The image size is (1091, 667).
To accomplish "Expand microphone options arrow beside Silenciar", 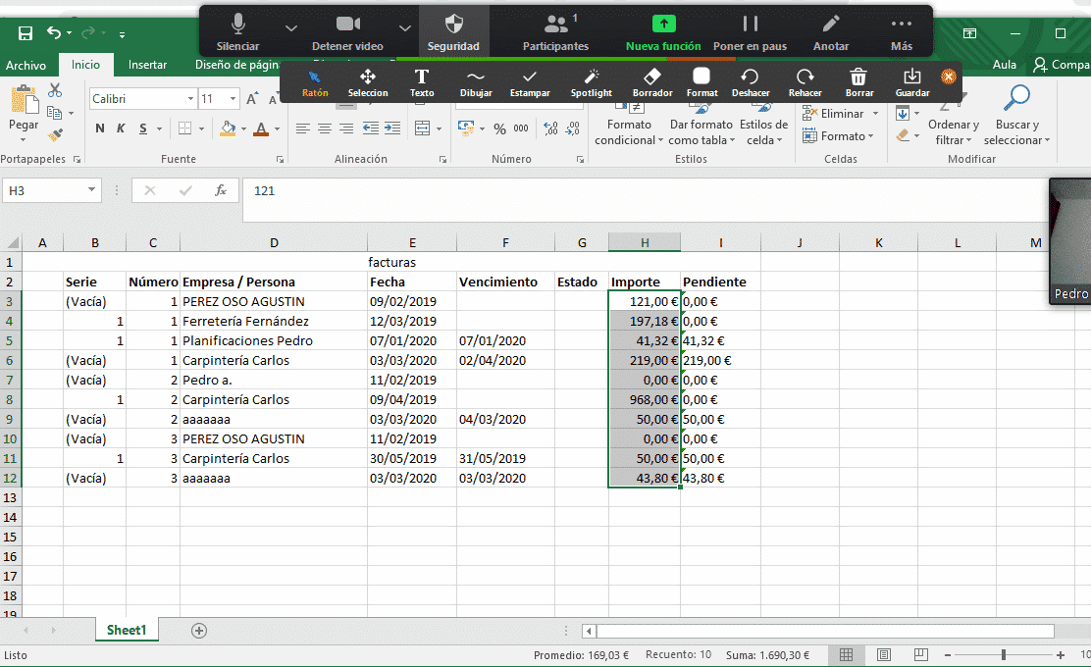I will point(290,28).
